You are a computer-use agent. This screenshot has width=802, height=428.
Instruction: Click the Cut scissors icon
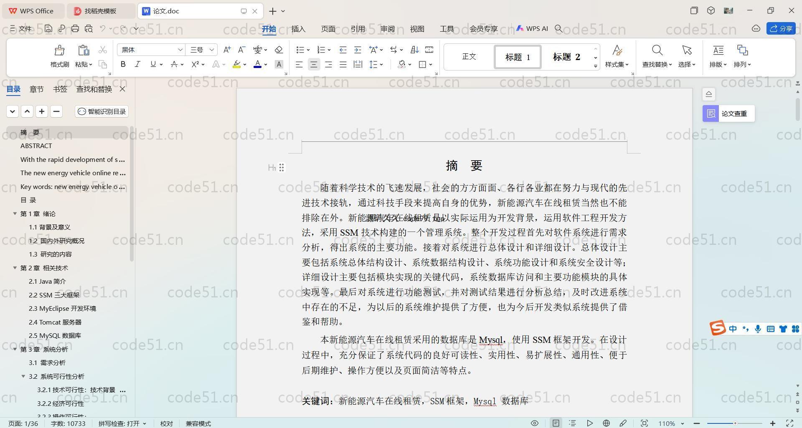[103, 50]
